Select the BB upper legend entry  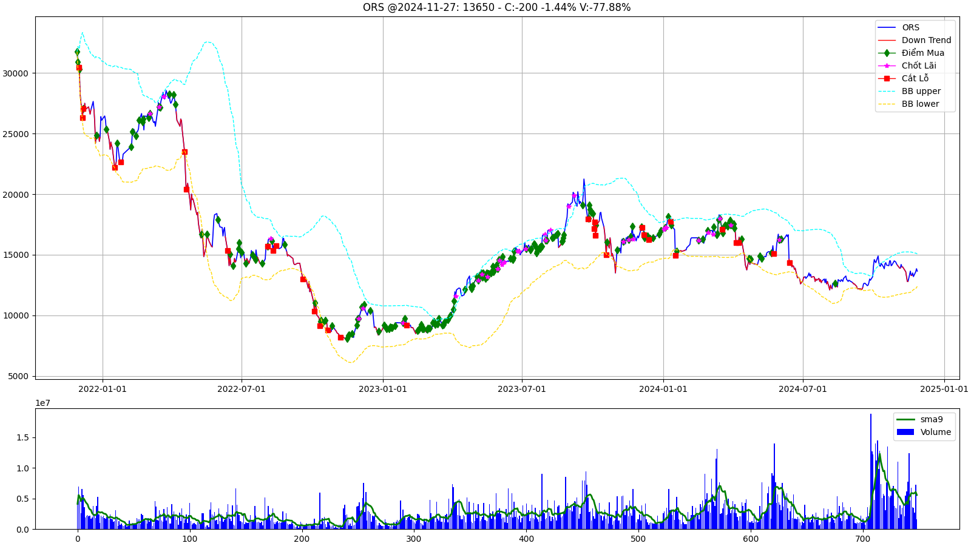909,91
